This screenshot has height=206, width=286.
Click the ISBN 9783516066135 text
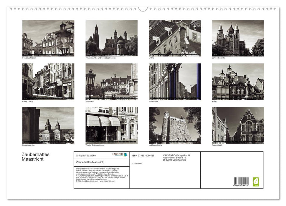(x=143, y=155)
